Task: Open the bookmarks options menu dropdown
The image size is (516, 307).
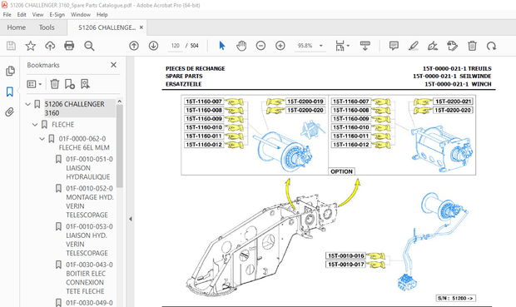Action: [x=34, y=84]
